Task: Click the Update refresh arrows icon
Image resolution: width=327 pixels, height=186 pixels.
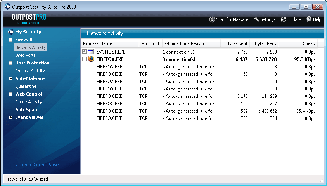Action: (284, 19)
